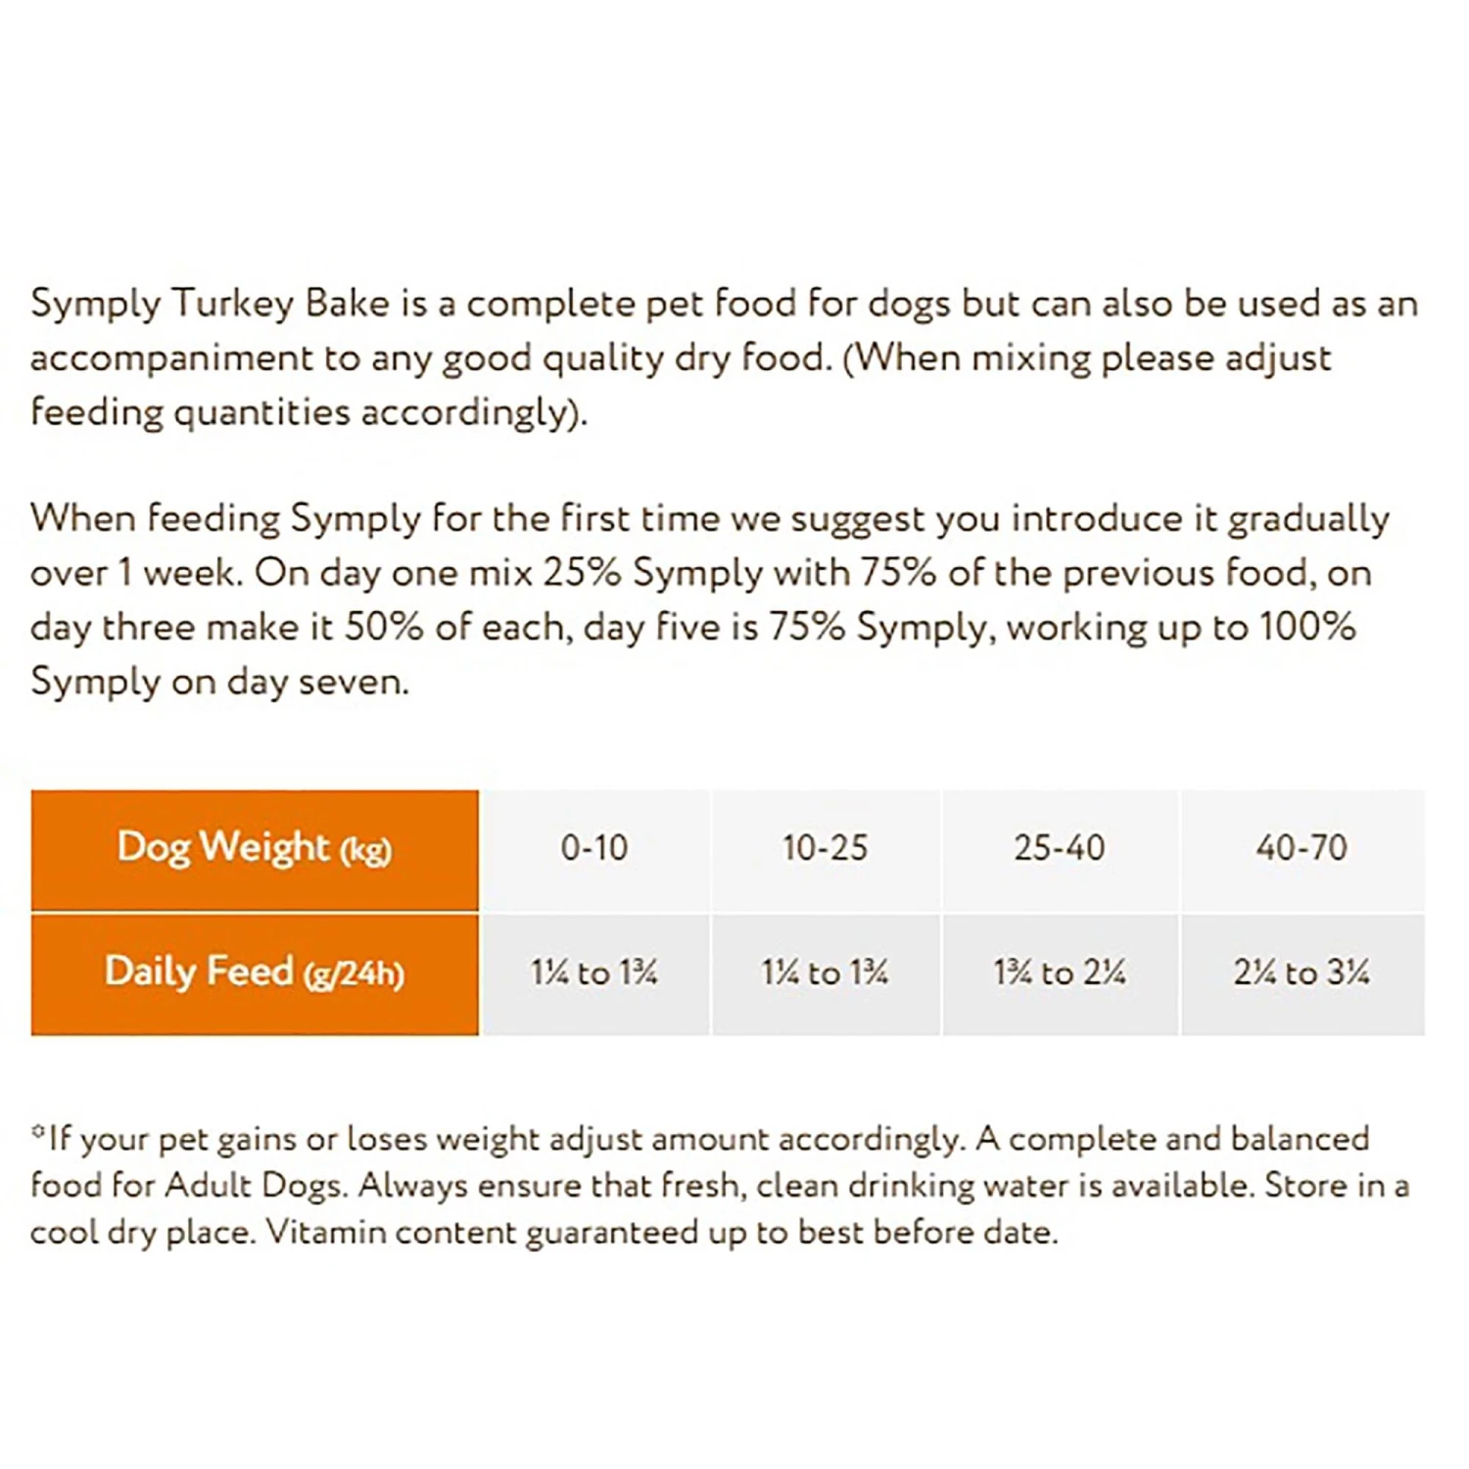Click the "Symply on day seven" line
1469x1469 pixels.
coord(219,682)
